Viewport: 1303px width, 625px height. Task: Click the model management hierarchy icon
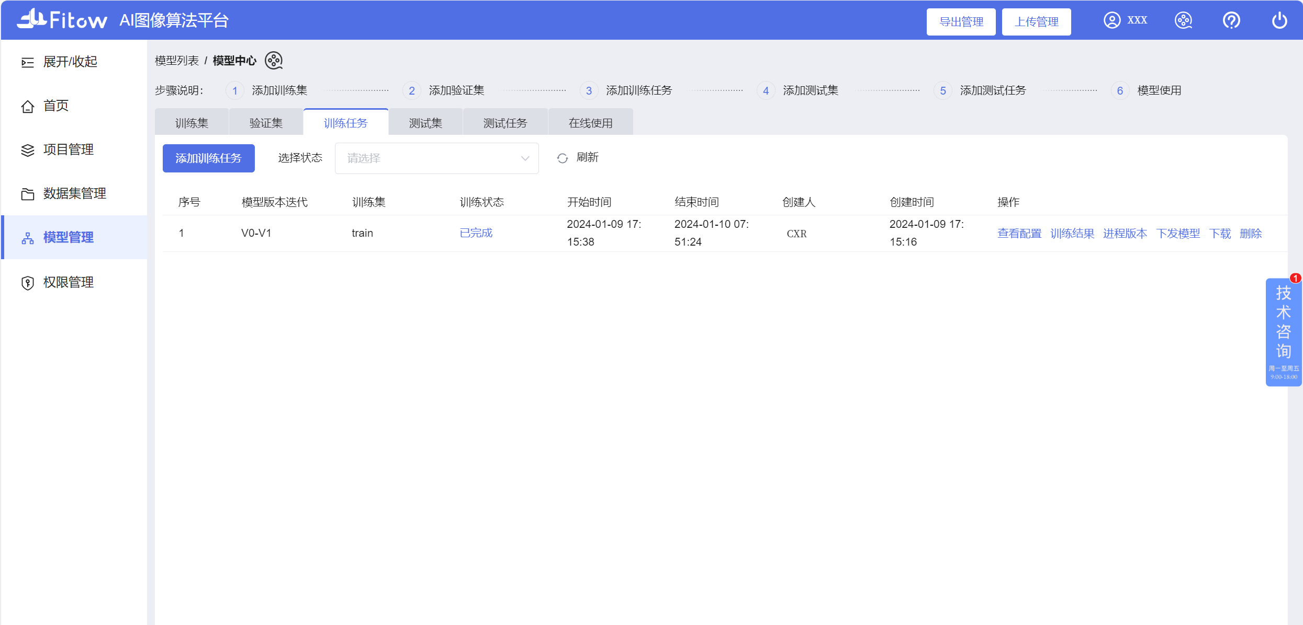[28, 238]
